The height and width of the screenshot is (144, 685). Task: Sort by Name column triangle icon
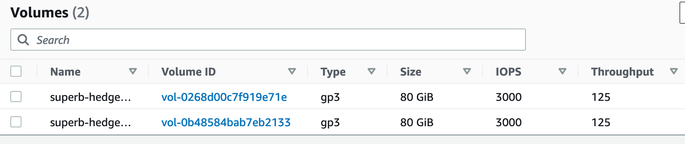point(133,71)
